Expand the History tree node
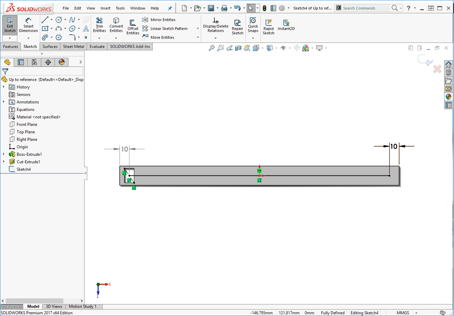 click(x=4, y=87)
